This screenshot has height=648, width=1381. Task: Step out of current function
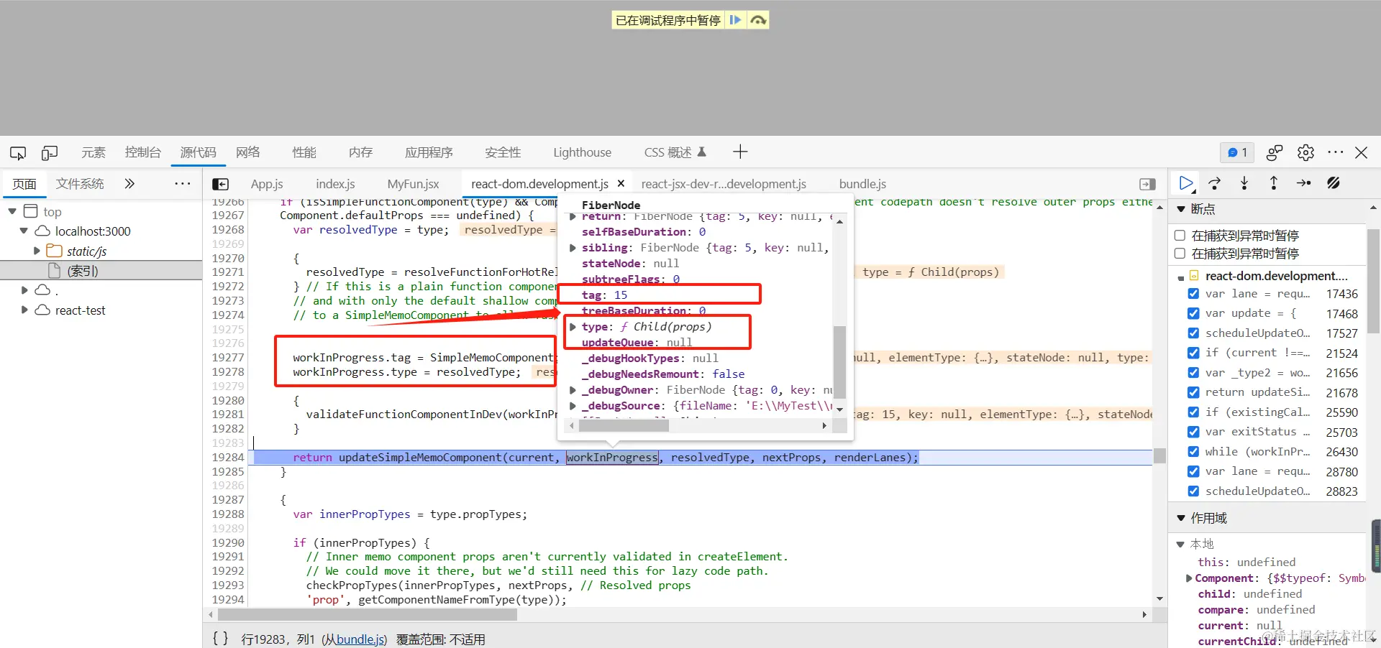(1274, 183)
